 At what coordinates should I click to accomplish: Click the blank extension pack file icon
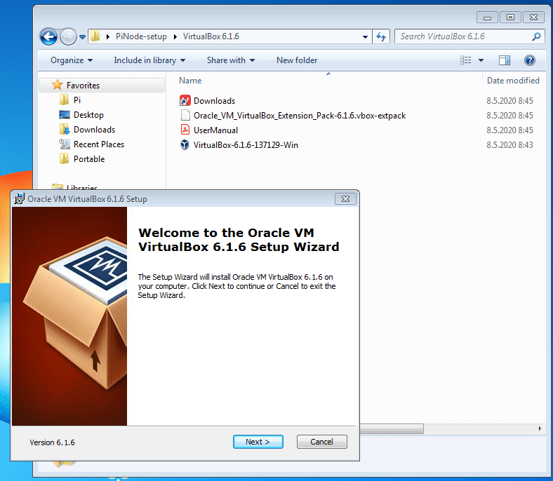[185, 116]
